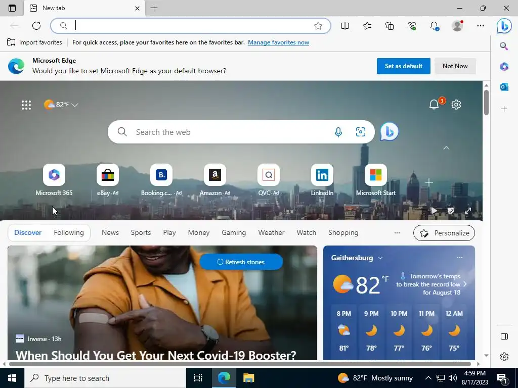Viewport: 518px width, 388px height.
Task: Open Microsoft 365 icon in sidebar
Action: point(504,66)
